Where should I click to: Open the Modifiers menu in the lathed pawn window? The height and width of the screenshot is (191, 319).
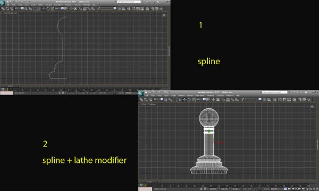coord(181,95)
